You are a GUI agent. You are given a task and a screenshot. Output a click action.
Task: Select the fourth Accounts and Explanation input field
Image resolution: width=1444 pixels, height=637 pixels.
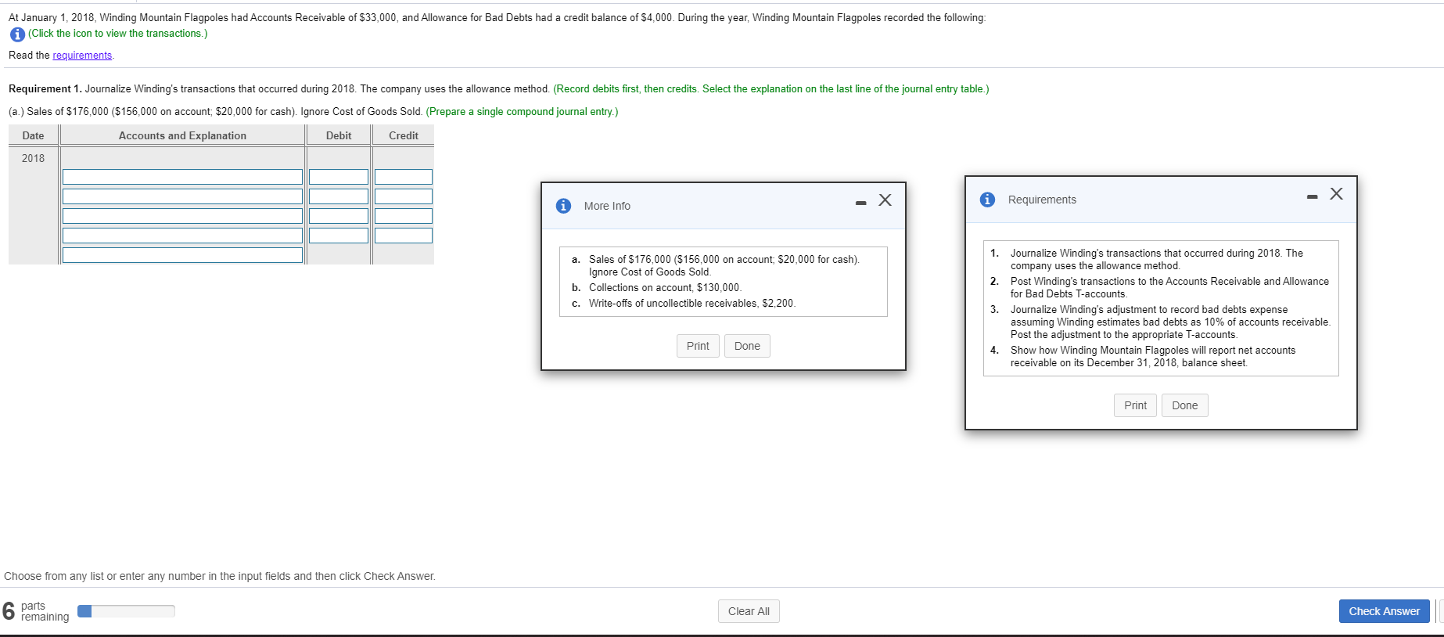(x=182, y=236)
